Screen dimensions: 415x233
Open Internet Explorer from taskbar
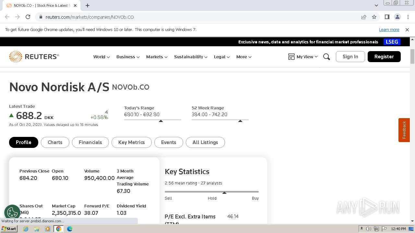26,229
